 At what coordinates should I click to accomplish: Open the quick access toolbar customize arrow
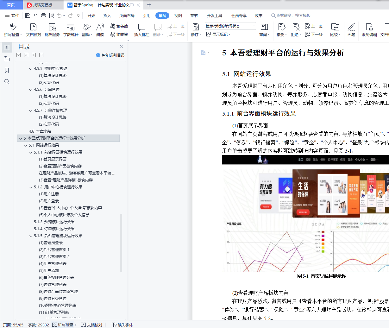coord(78,16)
